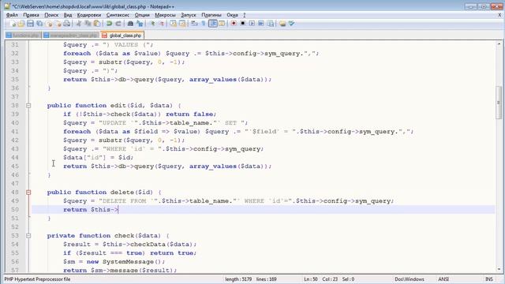
Task: Collapse the check function fold marker at line 53
Action: pos(28,236)
